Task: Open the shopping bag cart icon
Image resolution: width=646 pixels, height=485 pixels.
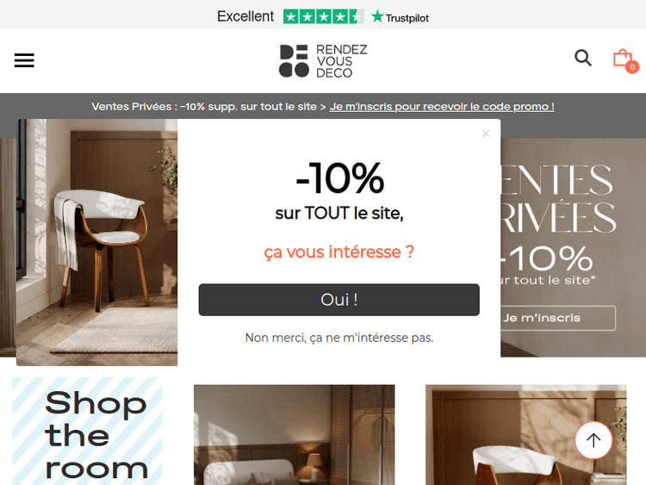Action: [623, 58]
